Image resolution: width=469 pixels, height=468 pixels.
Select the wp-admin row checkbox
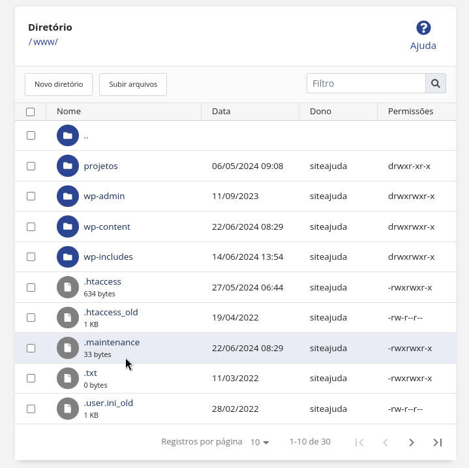coord(31,196)
